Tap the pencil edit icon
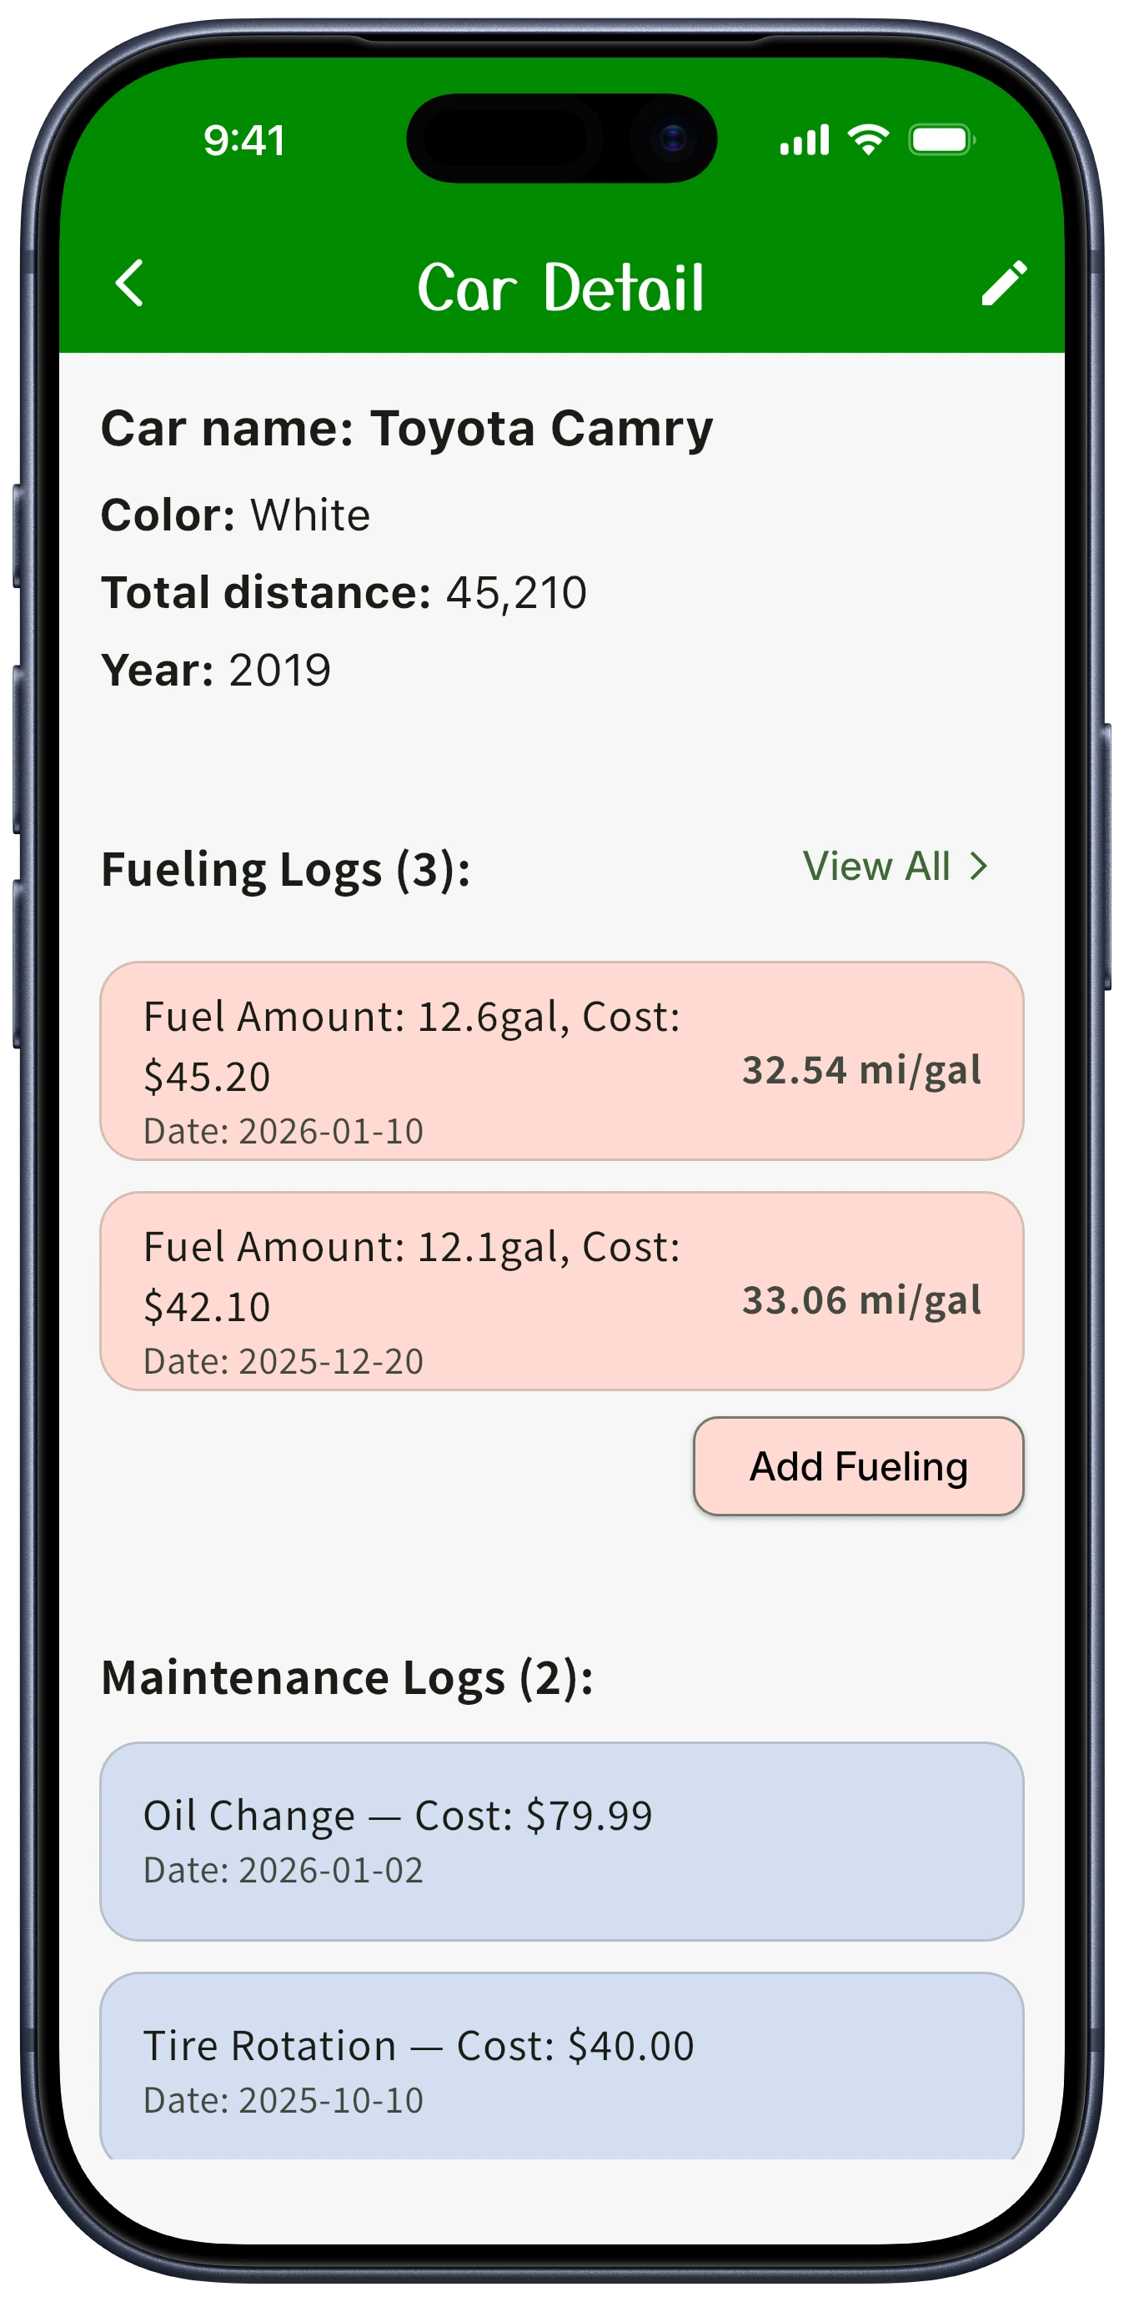 pyautogui.click(x=1003, y=284)
